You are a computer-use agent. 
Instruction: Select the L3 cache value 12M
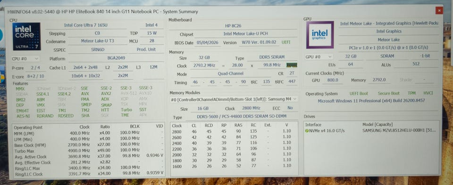[x=153, y=67]
